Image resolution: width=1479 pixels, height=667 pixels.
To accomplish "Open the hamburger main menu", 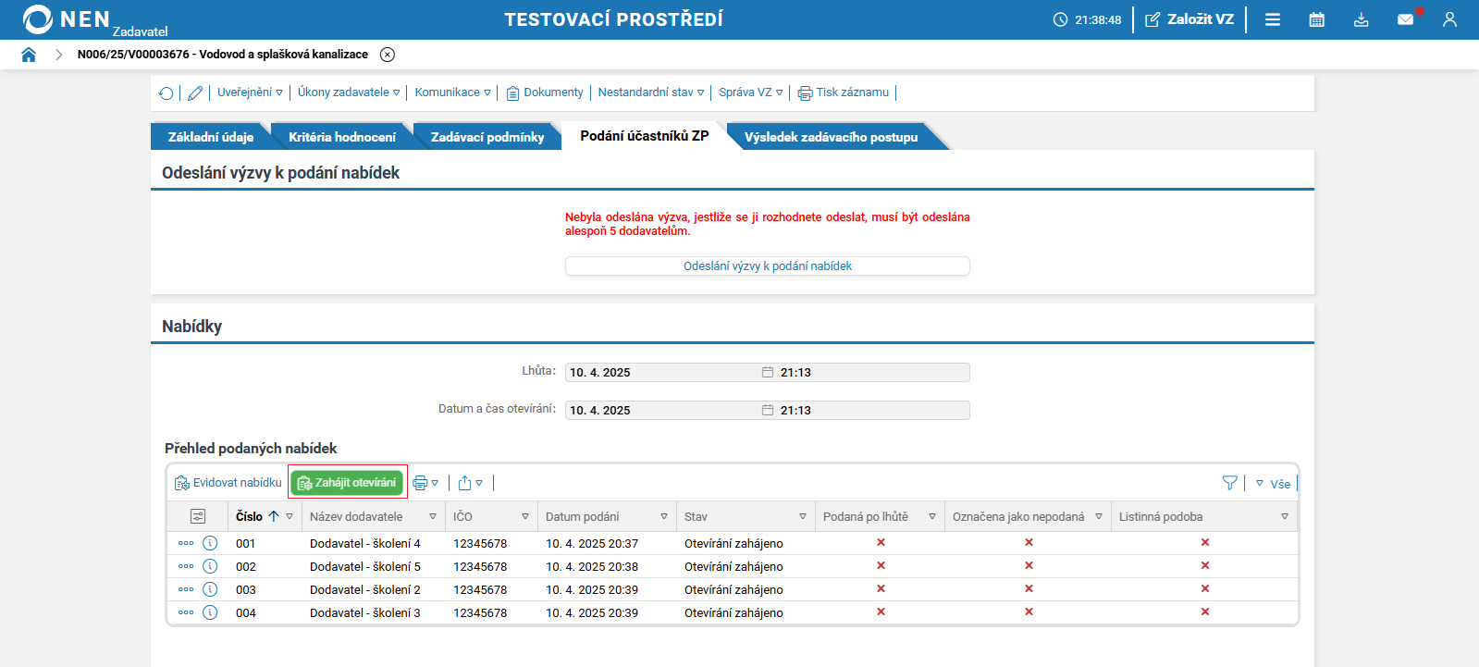I will click(1273, 19).
